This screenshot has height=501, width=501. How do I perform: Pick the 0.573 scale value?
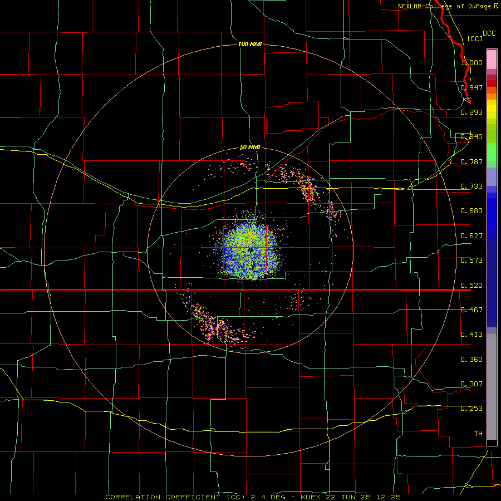[x=471, y=261]
